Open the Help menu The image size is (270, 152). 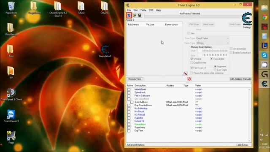(159, 10)
